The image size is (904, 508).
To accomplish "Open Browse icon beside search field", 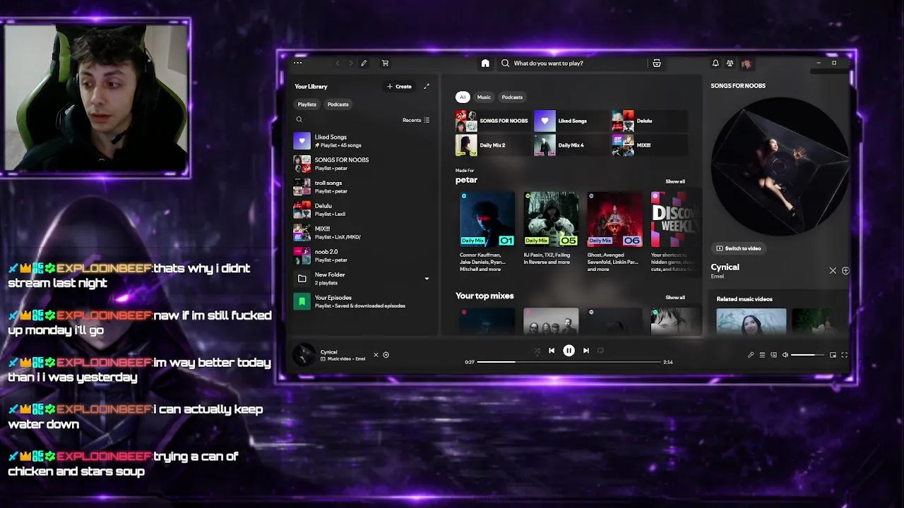I will tap(657, 64).
